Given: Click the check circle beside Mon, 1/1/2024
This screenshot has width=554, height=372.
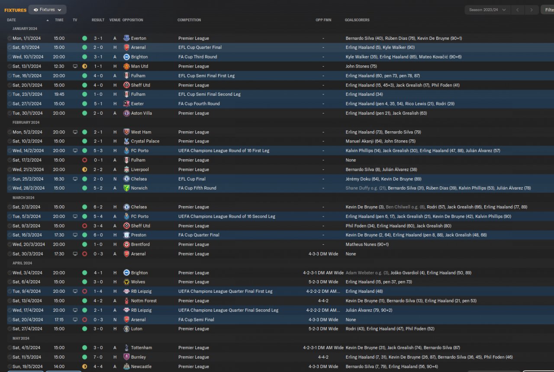Looking at the screenshot, I should point(10,38).
